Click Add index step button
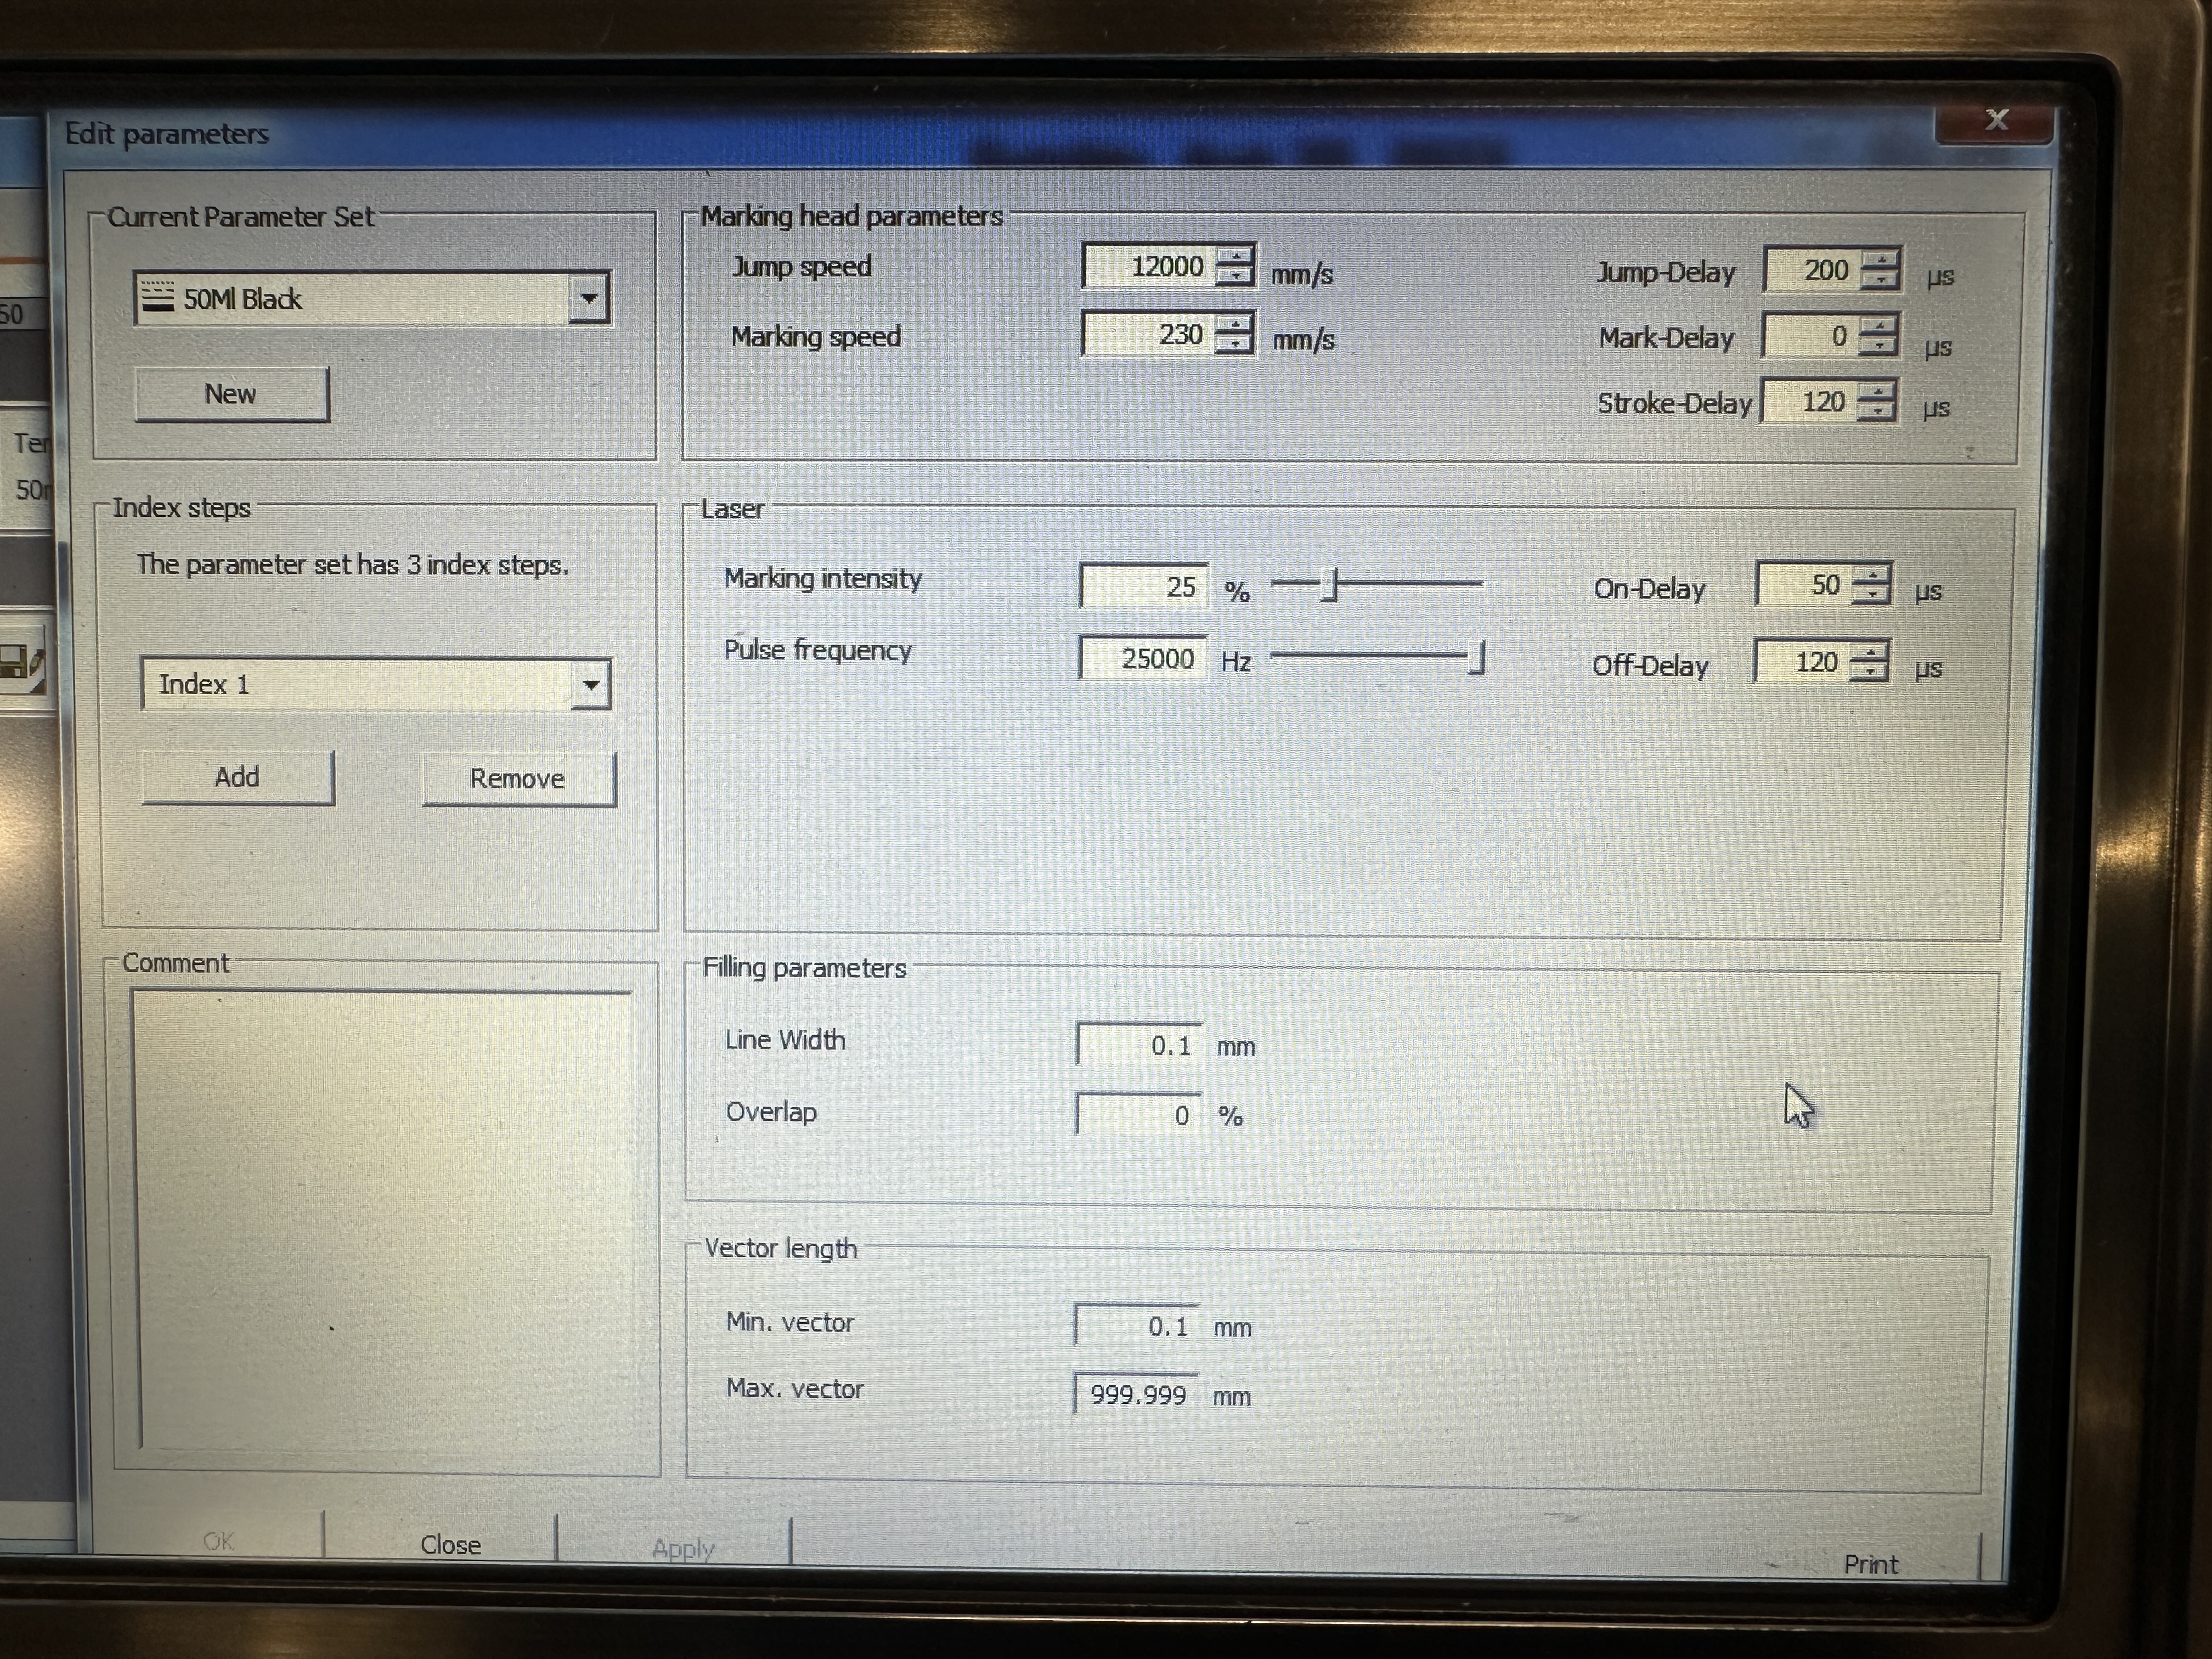Image resolution: width=2212 pixels, height=1659 pixels. (237, 778)
